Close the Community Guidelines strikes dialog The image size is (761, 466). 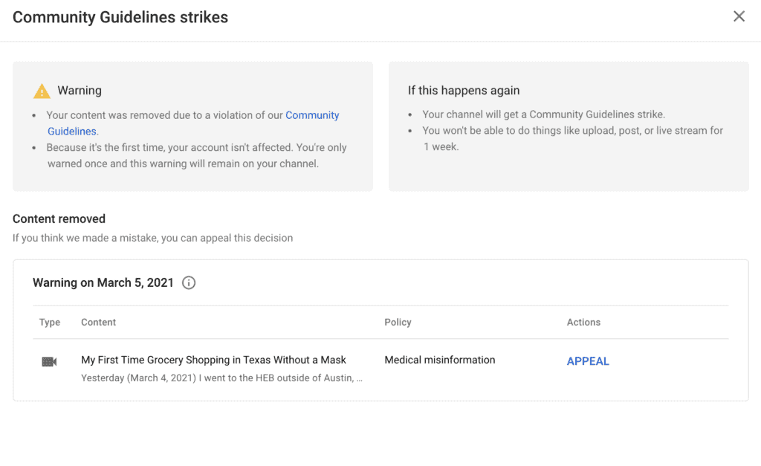(739, 16)
